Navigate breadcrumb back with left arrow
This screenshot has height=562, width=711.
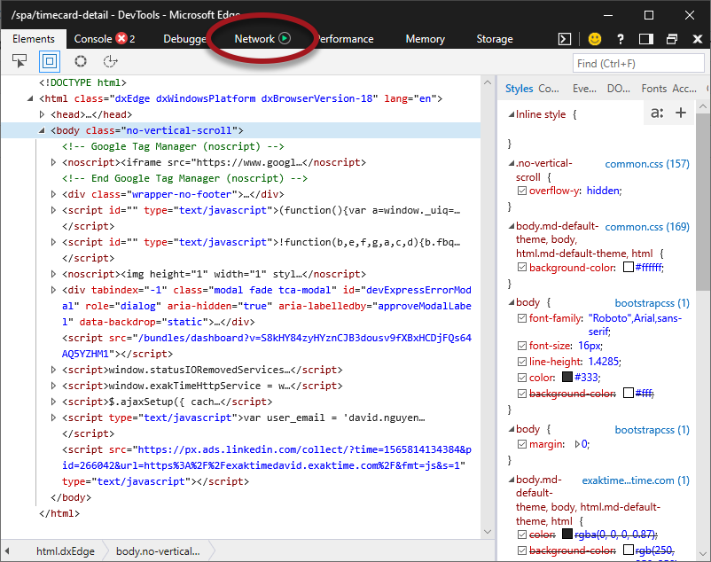7,551
